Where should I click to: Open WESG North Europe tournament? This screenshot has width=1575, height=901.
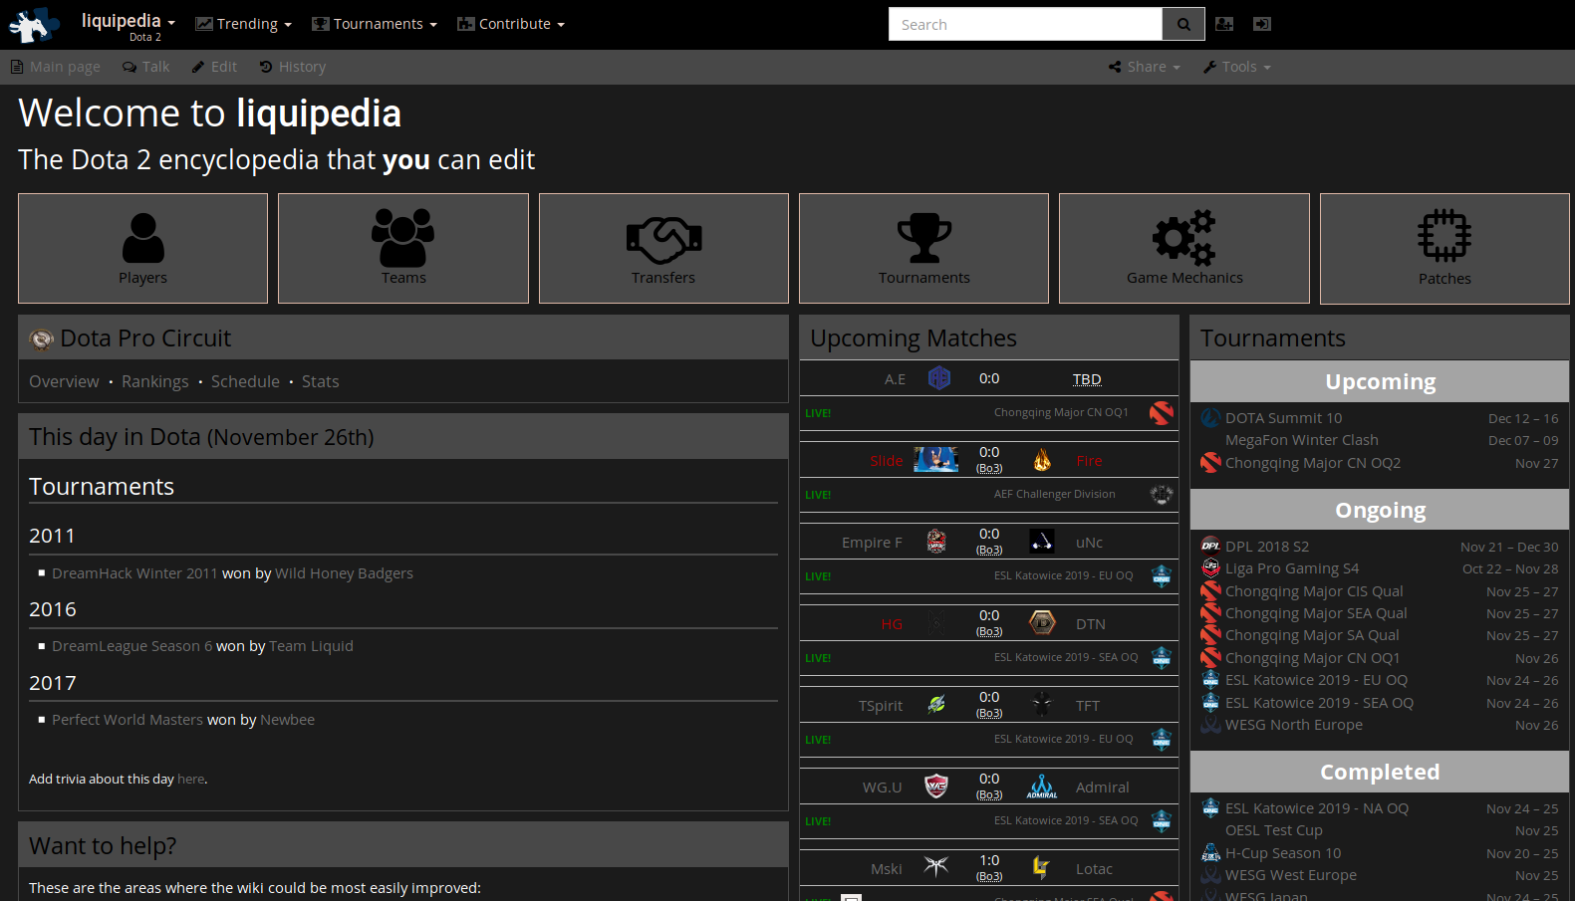click(x=1293, y=725)
